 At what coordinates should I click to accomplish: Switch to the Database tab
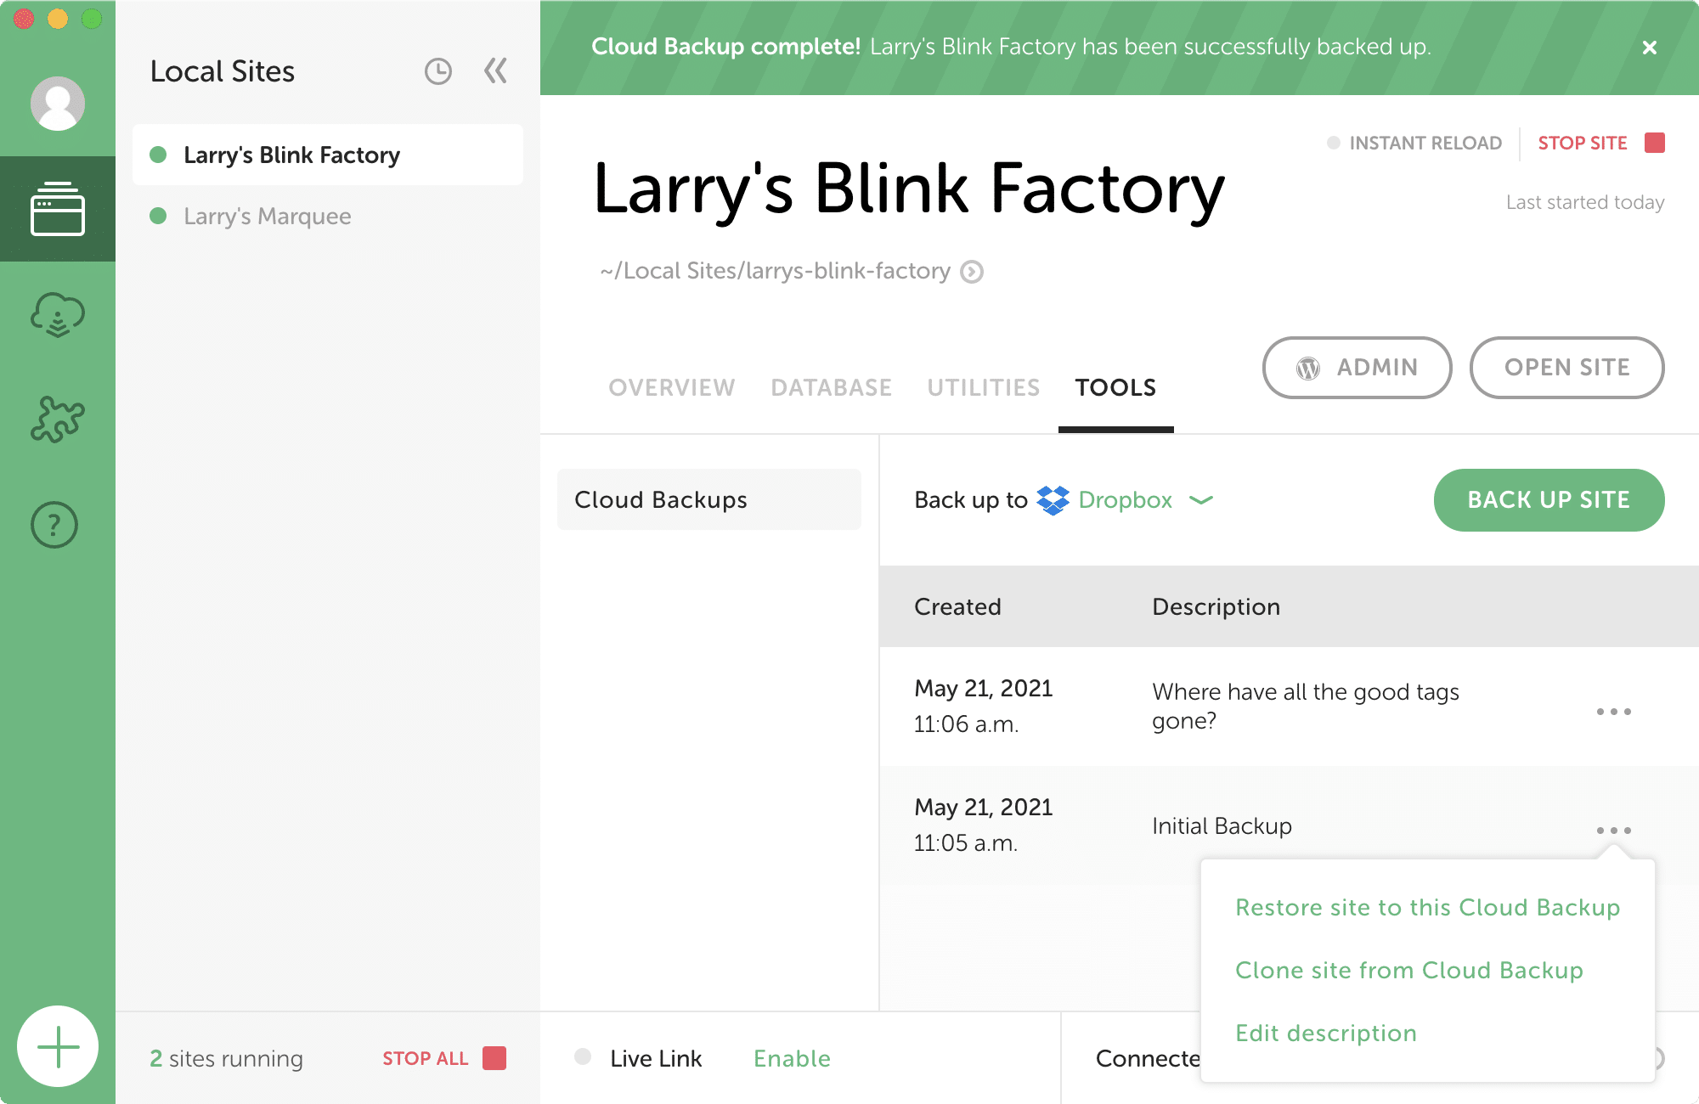coord(831,388)
